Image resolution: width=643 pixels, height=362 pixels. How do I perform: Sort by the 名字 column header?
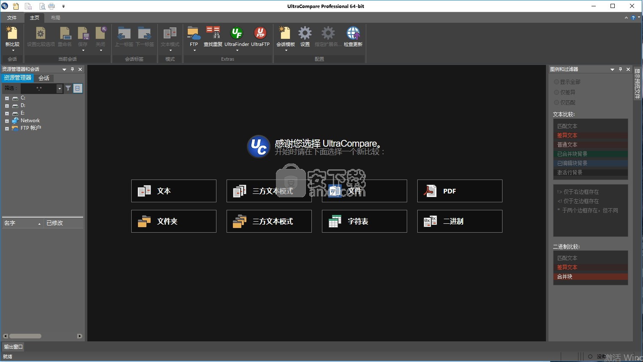(x=22, y=223)
